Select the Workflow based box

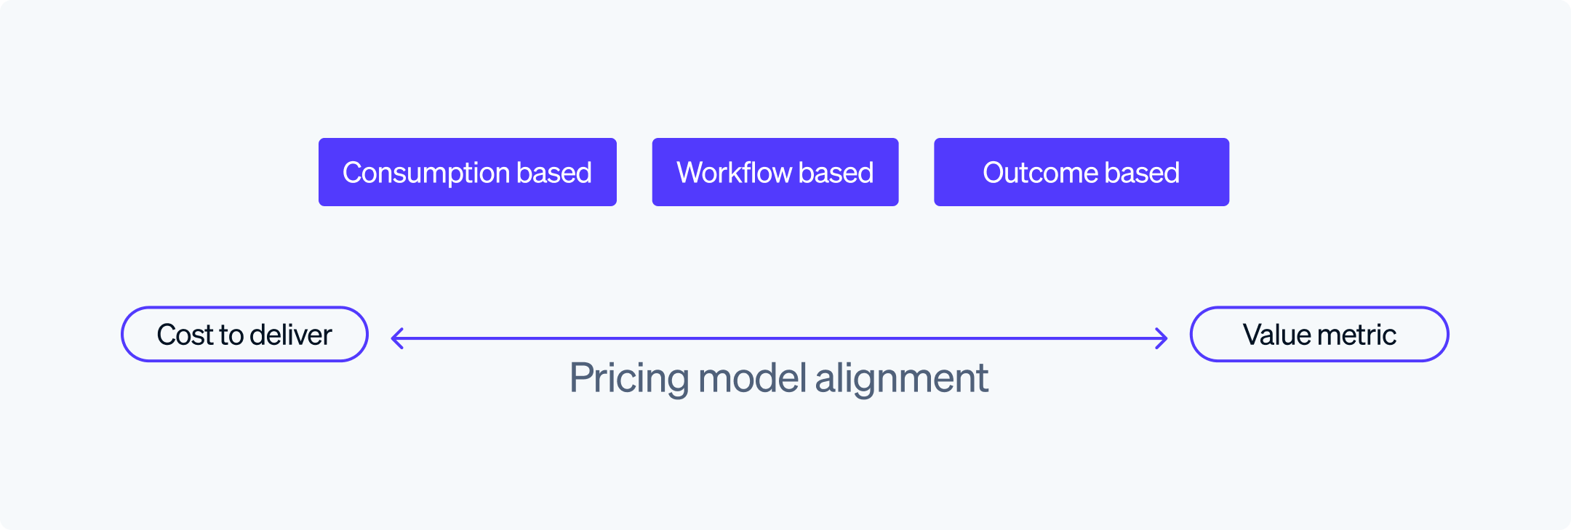(x=775, y=172)
